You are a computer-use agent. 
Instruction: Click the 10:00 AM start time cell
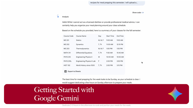point(110,57)
